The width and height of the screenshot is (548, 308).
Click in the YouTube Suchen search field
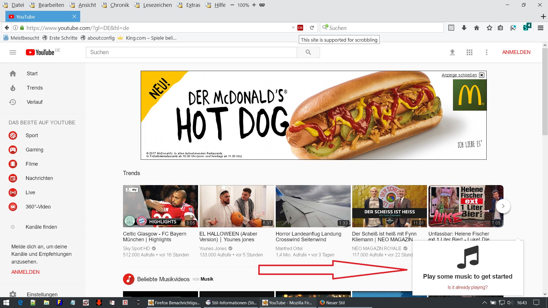[x=191, y=52]
